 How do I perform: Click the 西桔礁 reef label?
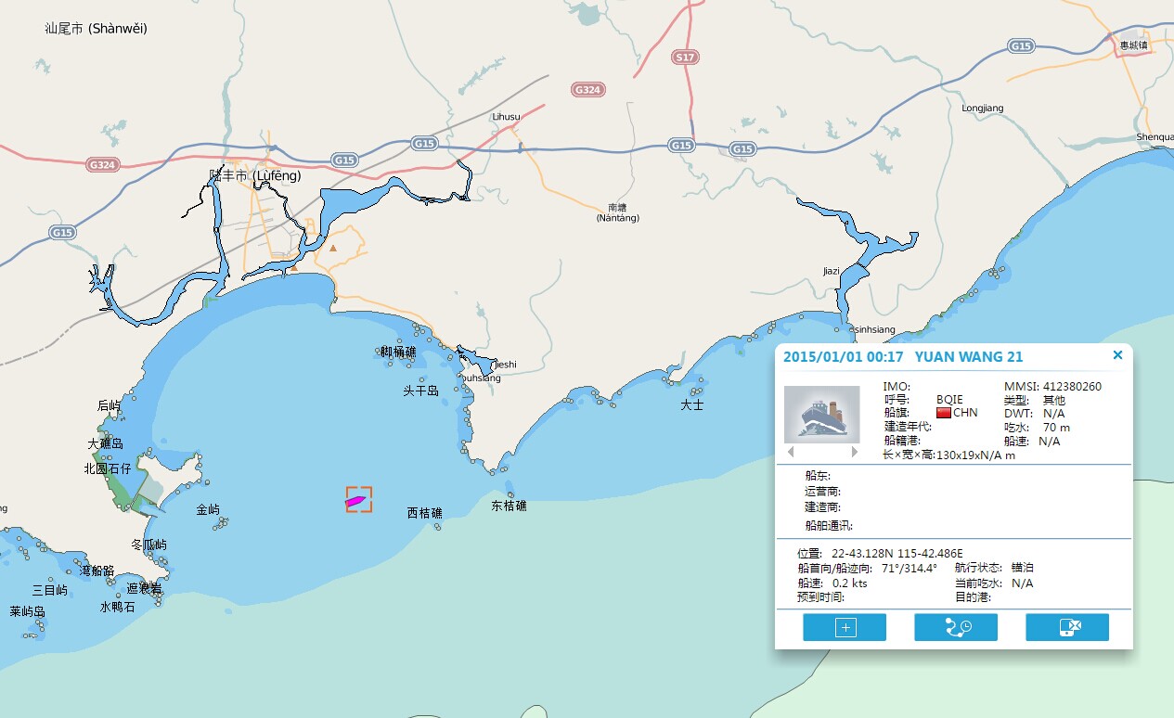click(x=424, y=513)
